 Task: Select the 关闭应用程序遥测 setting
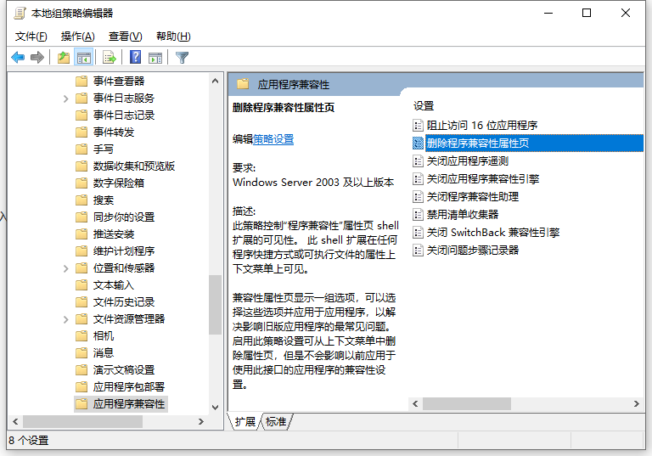468,161
